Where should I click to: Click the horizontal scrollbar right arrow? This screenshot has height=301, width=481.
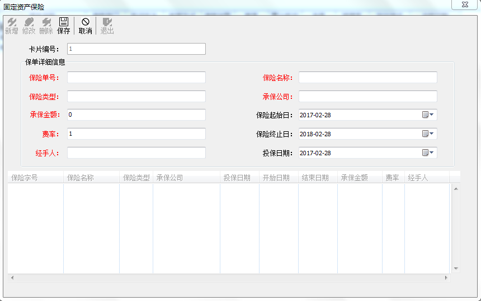446,278
